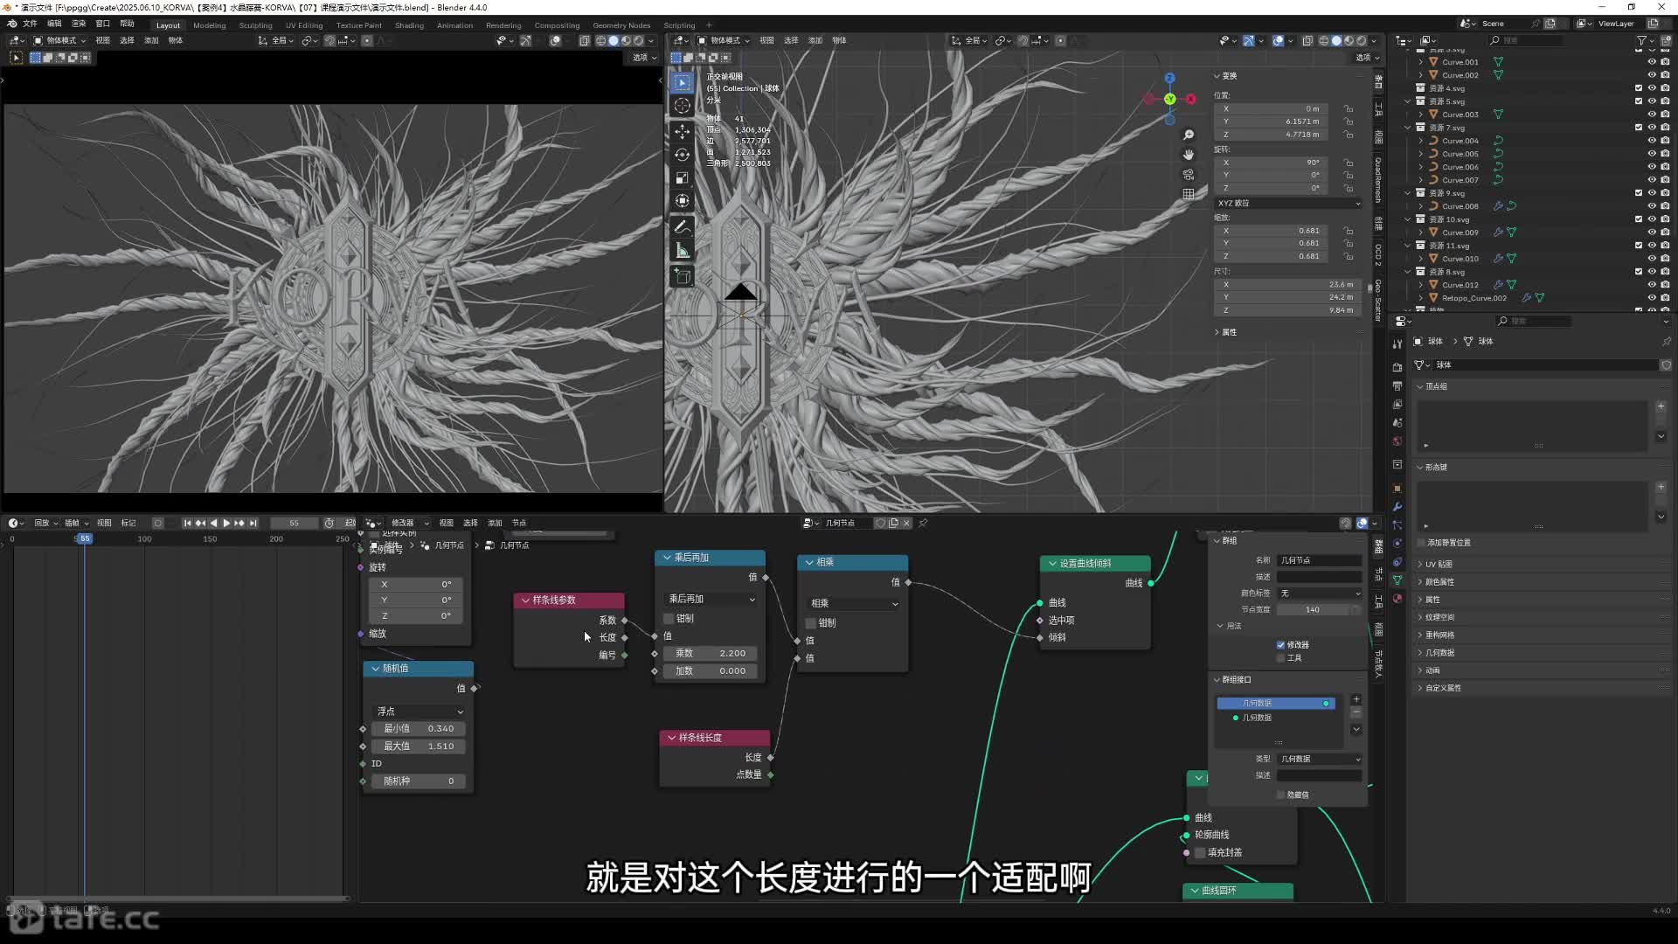This screenshot has width=1678, height=944.
Task: Select the Measure ruler tool
Action: click(683, 251)
